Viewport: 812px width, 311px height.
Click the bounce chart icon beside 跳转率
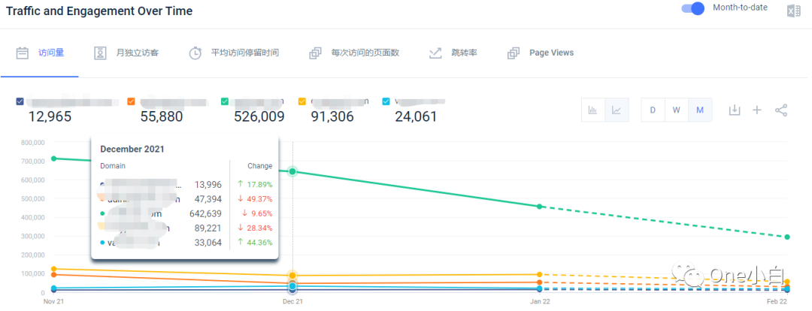click(x=435, y=53)
